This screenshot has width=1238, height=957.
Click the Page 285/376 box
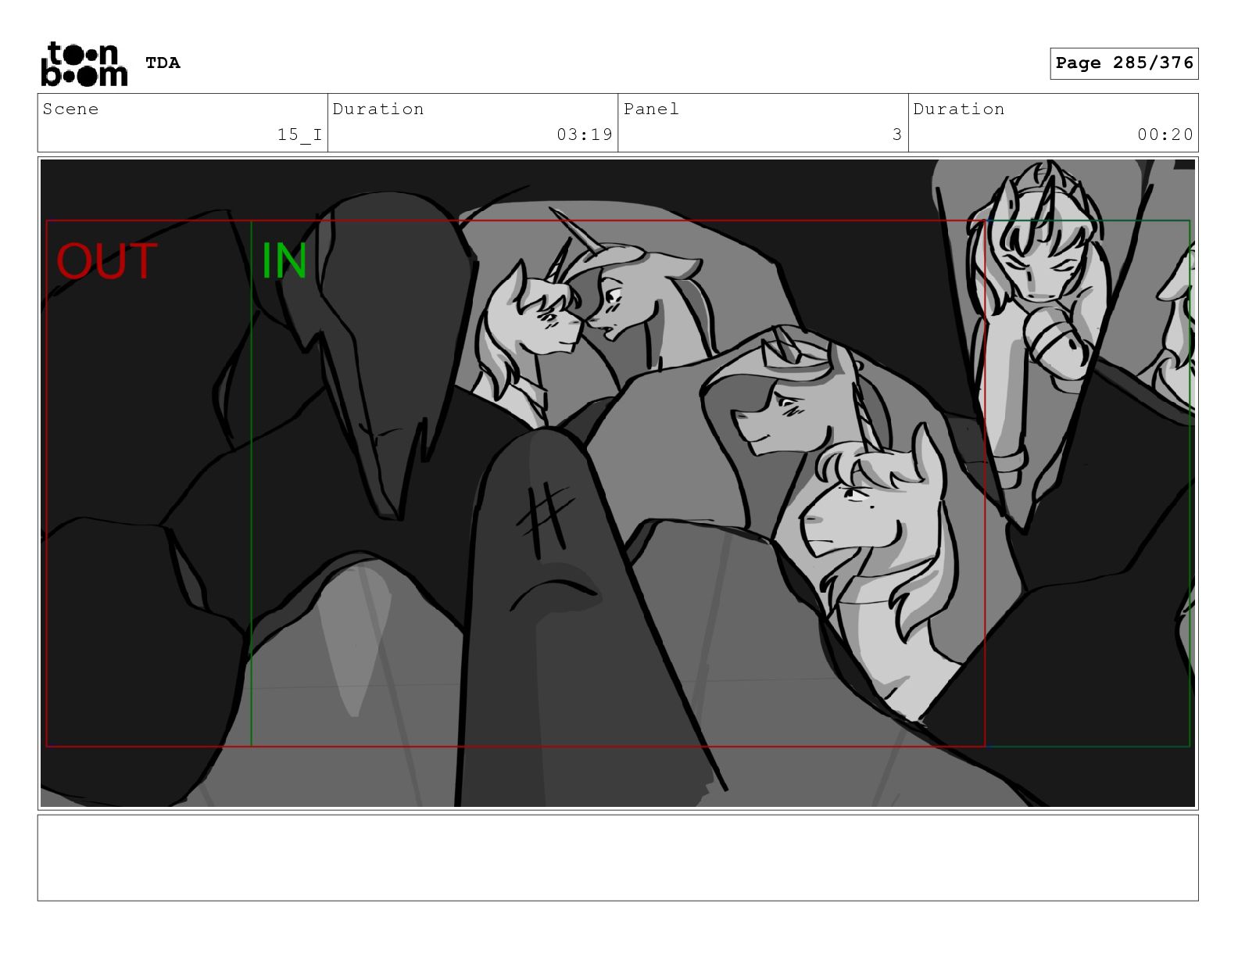(1124, 63)
